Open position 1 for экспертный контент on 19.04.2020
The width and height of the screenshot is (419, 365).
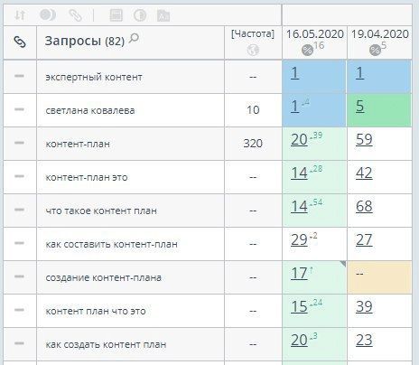coord(360,73)
